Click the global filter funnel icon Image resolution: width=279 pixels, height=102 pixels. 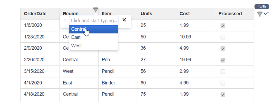[x=260, y=14]
